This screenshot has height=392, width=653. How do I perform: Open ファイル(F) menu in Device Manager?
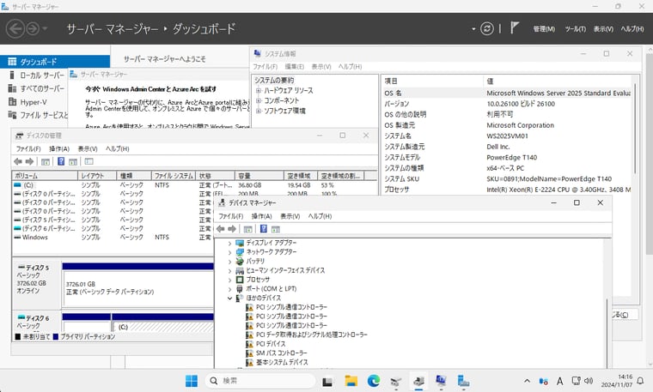click(231, 216)
